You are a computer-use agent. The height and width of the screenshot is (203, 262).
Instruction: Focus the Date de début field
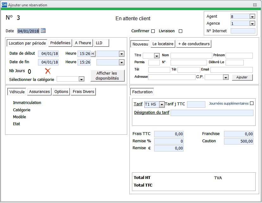pos(48,54)
